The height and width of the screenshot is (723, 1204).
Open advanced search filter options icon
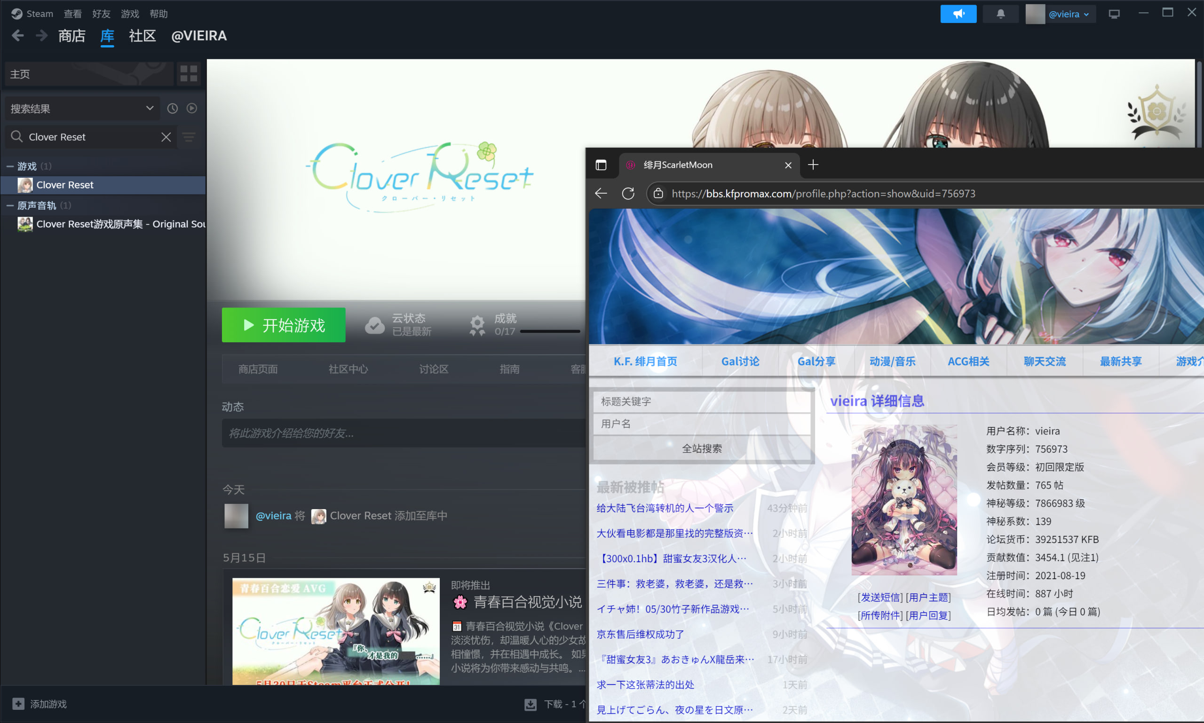(x=189, y=137)
